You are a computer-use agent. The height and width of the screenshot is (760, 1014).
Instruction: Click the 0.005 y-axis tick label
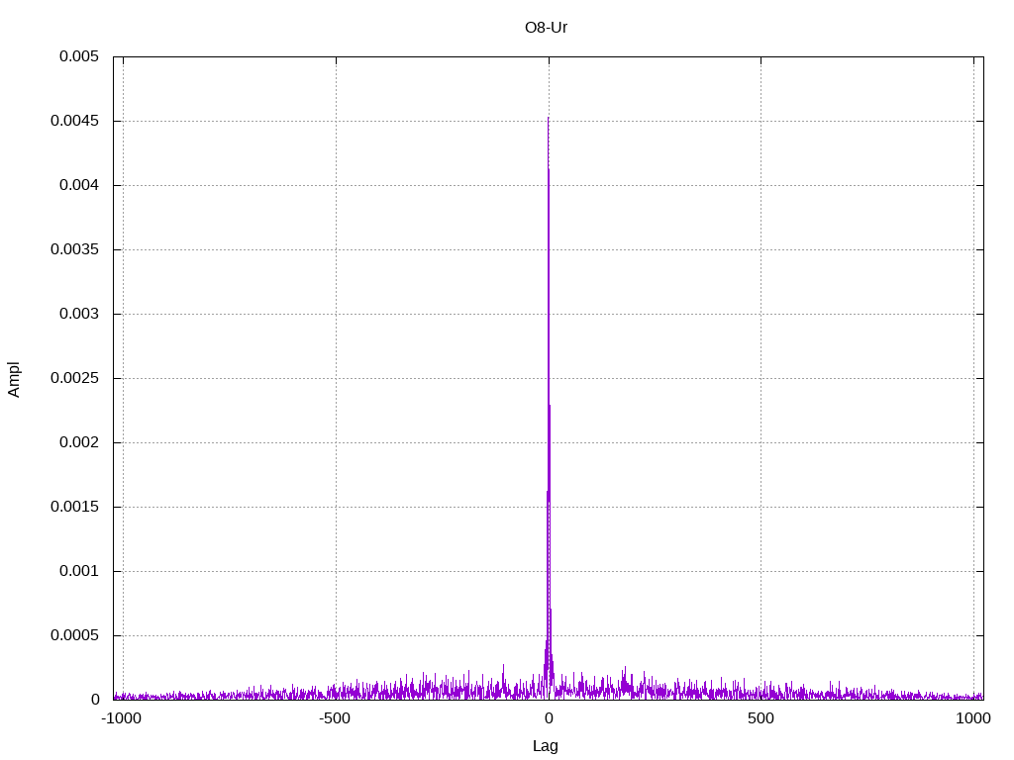click(x=79, y=56)
